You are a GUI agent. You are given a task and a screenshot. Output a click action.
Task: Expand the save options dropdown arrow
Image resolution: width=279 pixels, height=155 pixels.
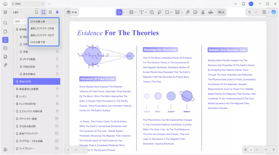268,12
